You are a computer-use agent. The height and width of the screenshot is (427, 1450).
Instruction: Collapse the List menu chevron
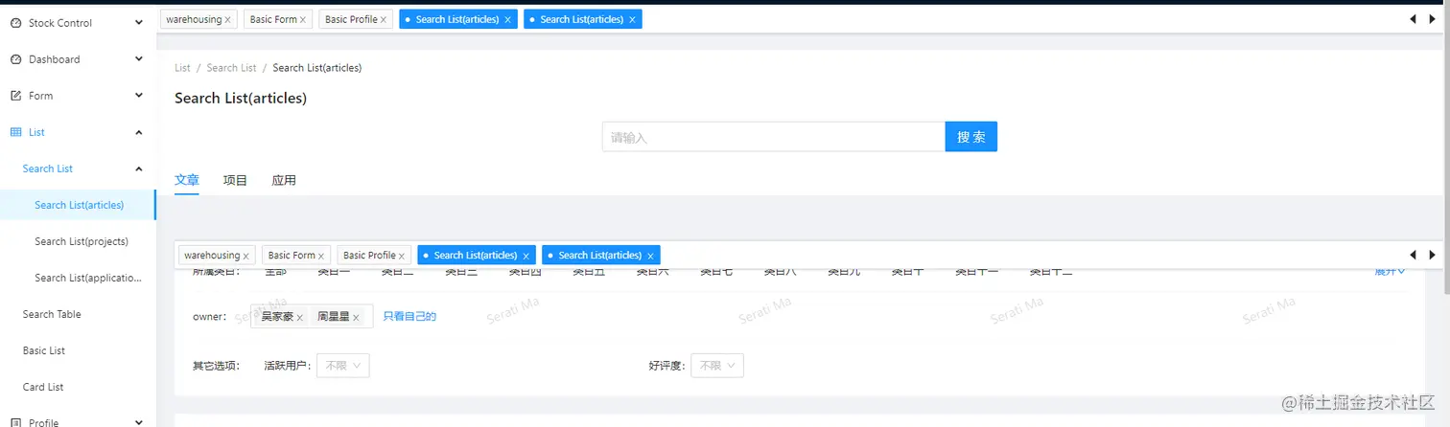(139, 132)
